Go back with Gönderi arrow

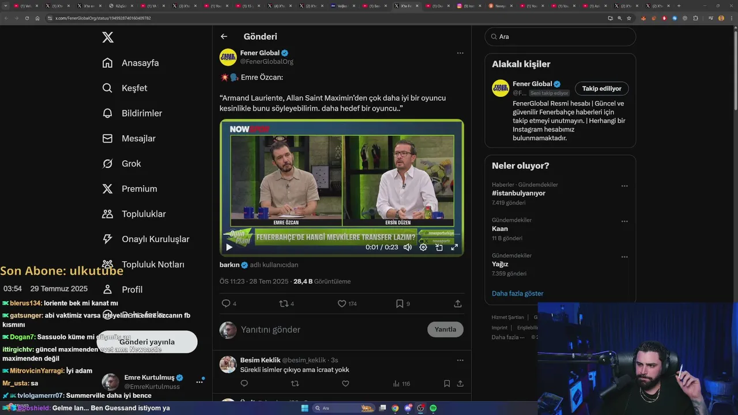(224, 36)
